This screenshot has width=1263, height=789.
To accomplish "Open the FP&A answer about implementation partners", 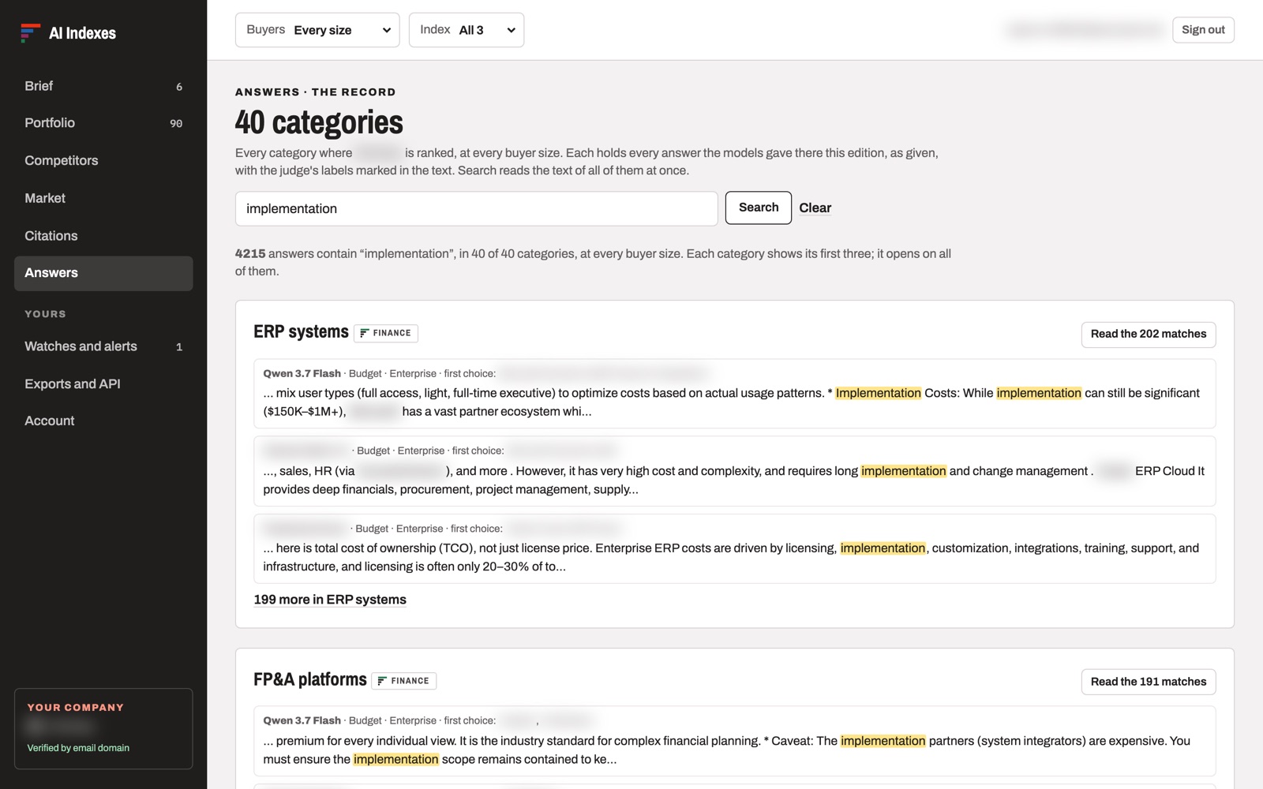I will coord(735,741).
